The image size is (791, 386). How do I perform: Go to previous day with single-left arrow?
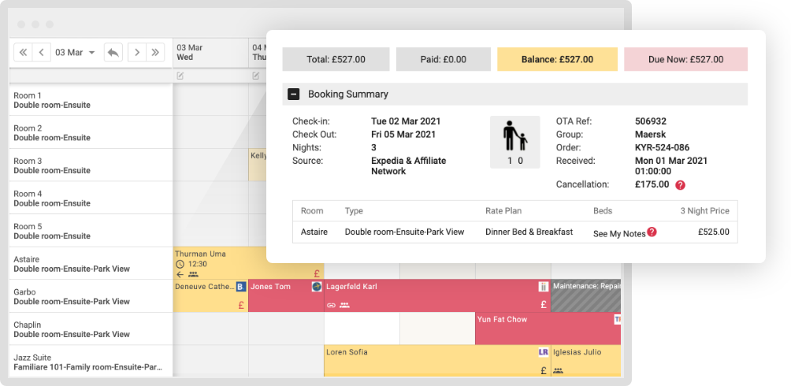click(42, 53)
